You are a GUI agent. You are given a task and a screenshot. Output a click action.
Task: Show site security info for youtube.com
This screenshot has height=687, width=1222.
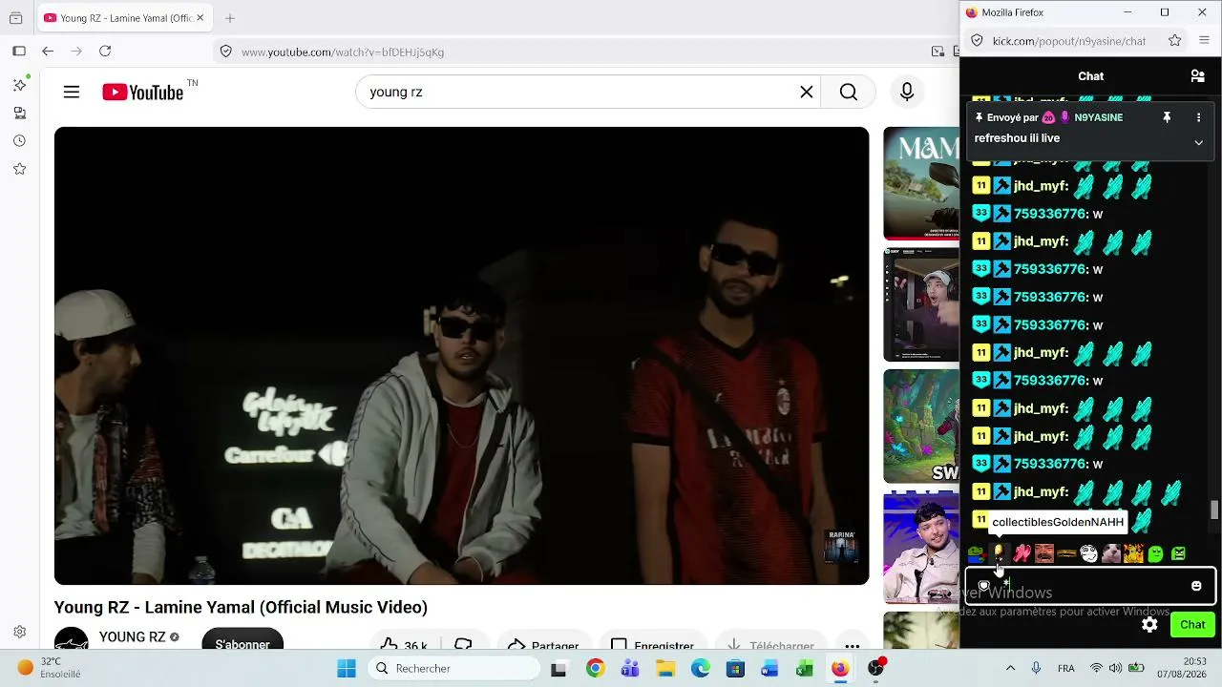pyautogui.click(x=225, y=52)
